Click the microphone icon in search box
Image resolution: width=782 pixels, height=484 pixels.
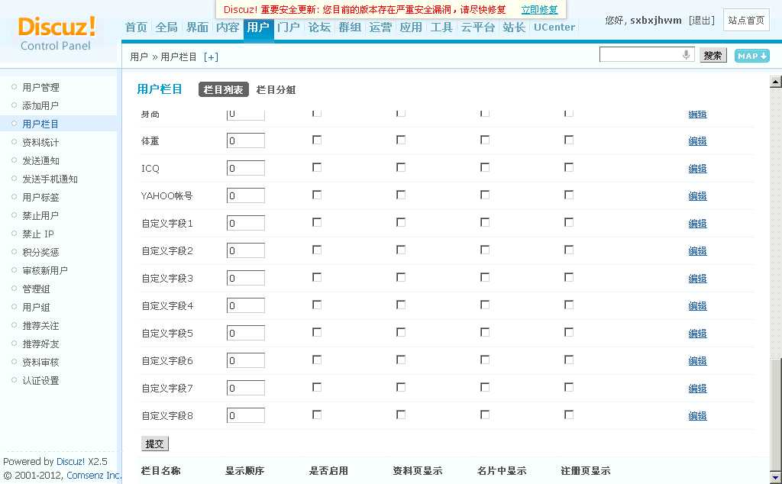coord(686,55)
